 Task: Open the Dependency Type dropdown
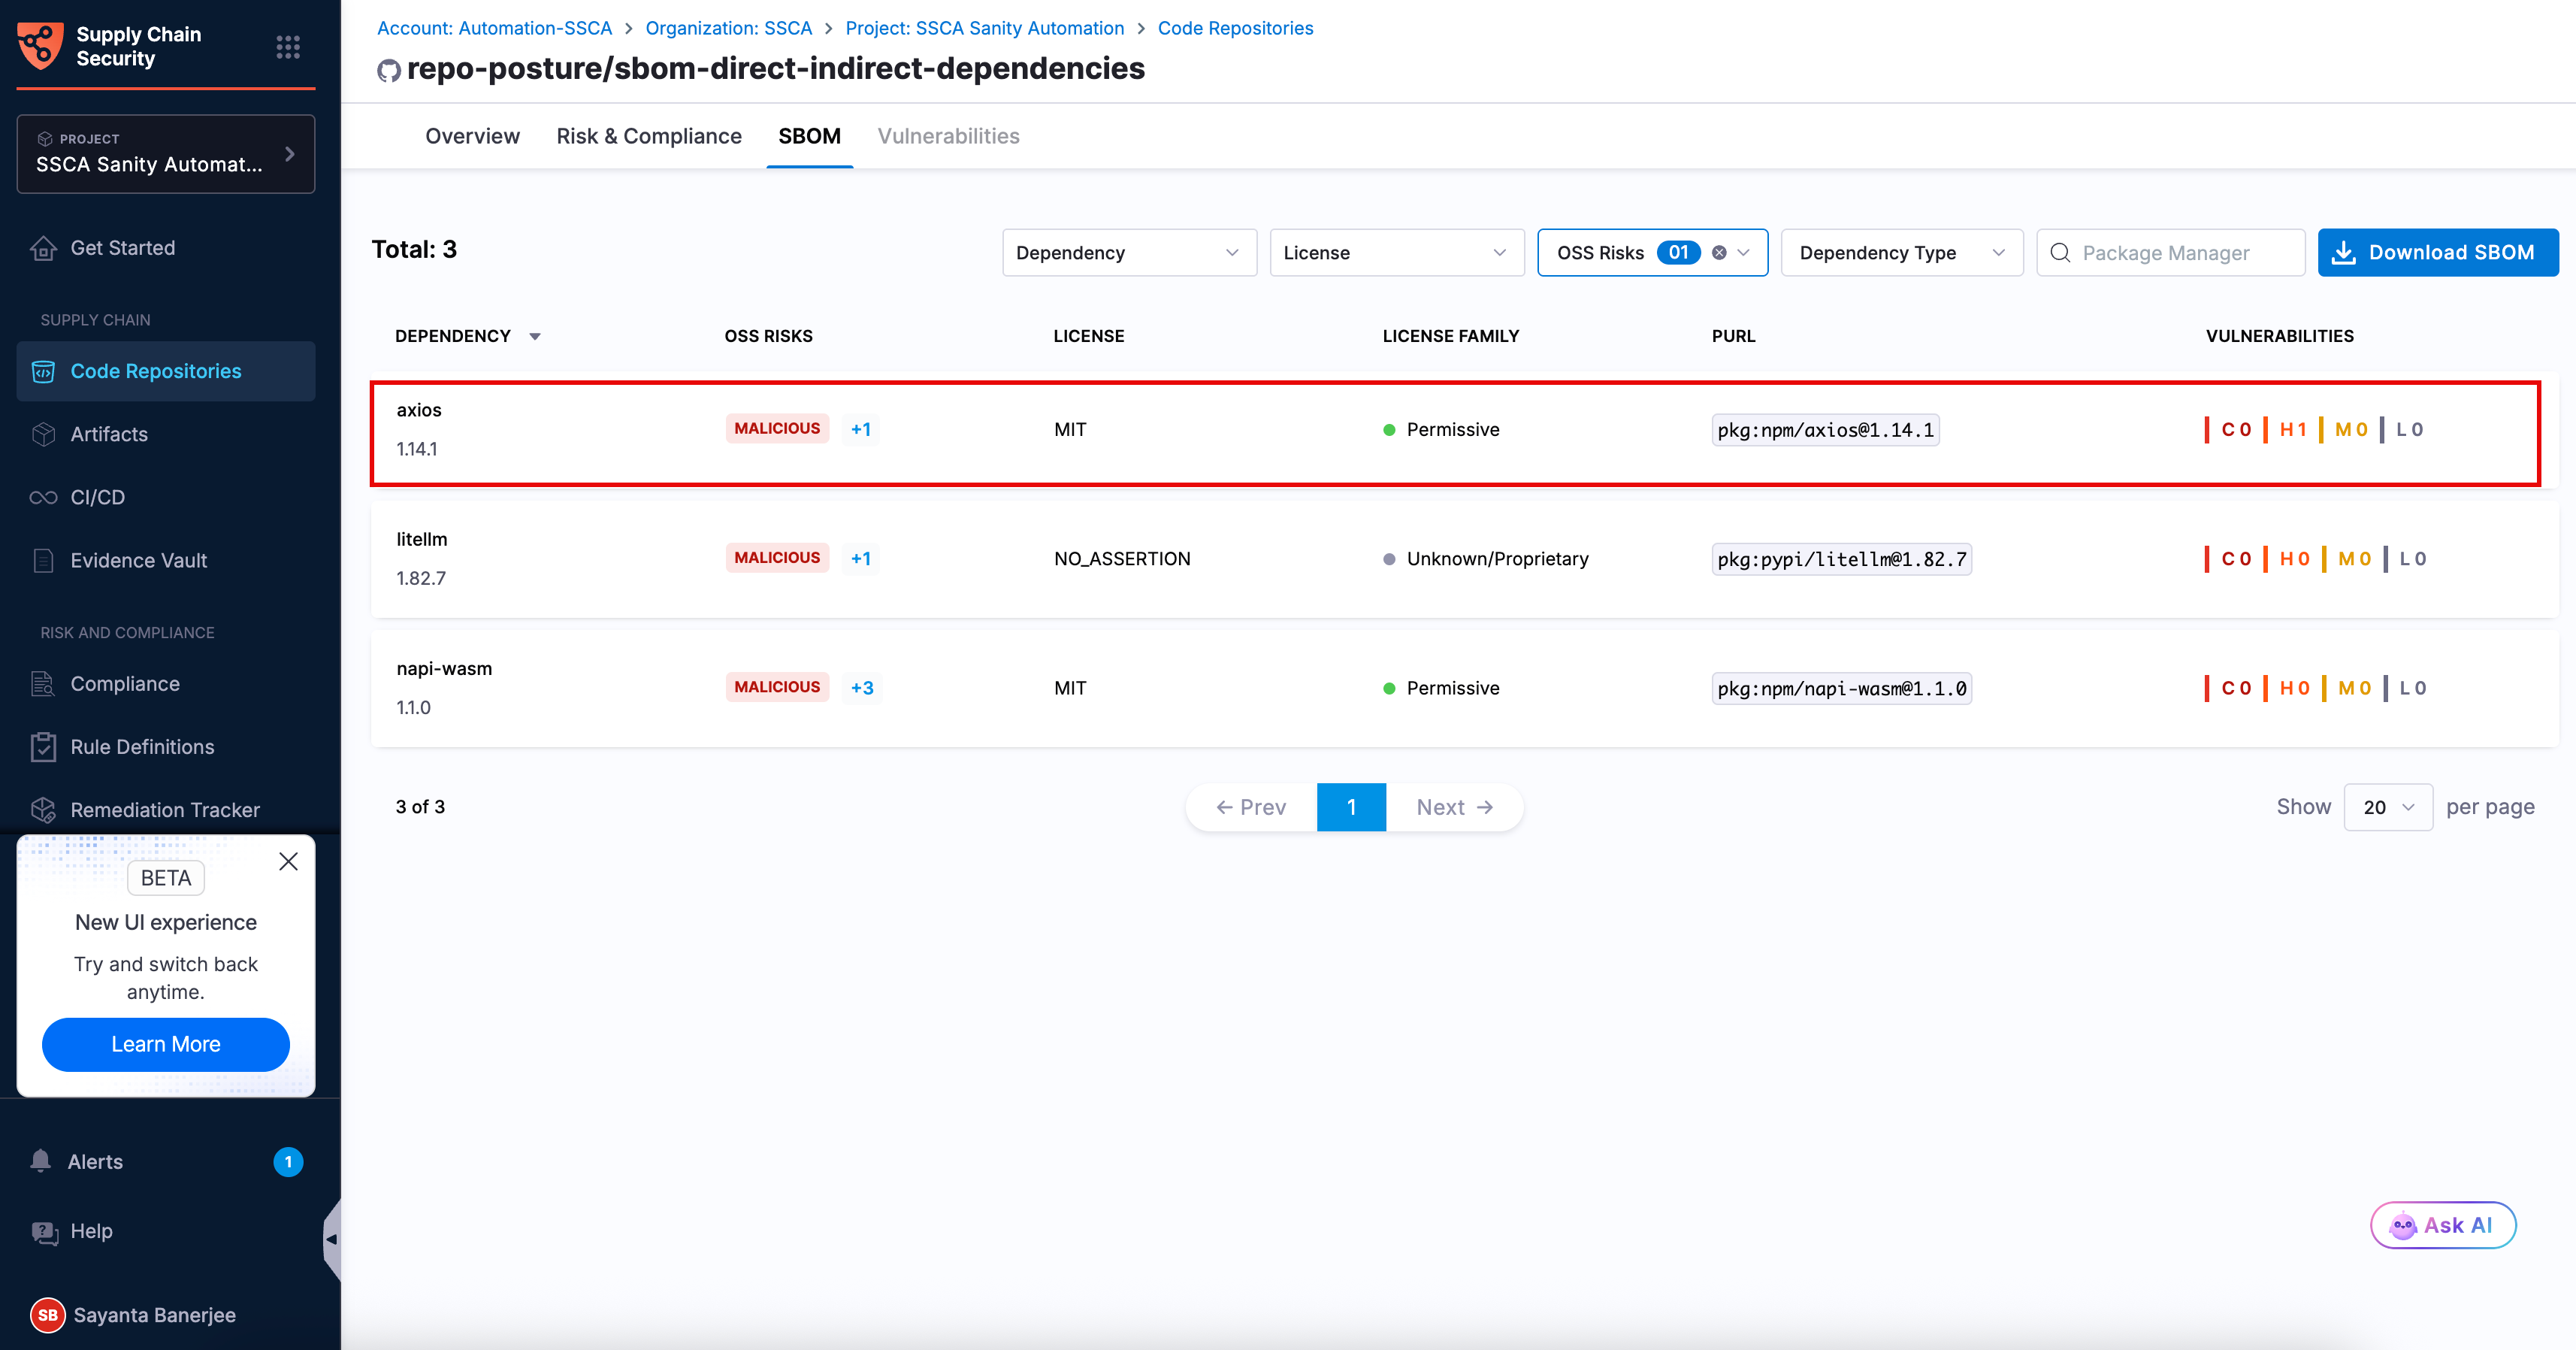coord(1901,253)
